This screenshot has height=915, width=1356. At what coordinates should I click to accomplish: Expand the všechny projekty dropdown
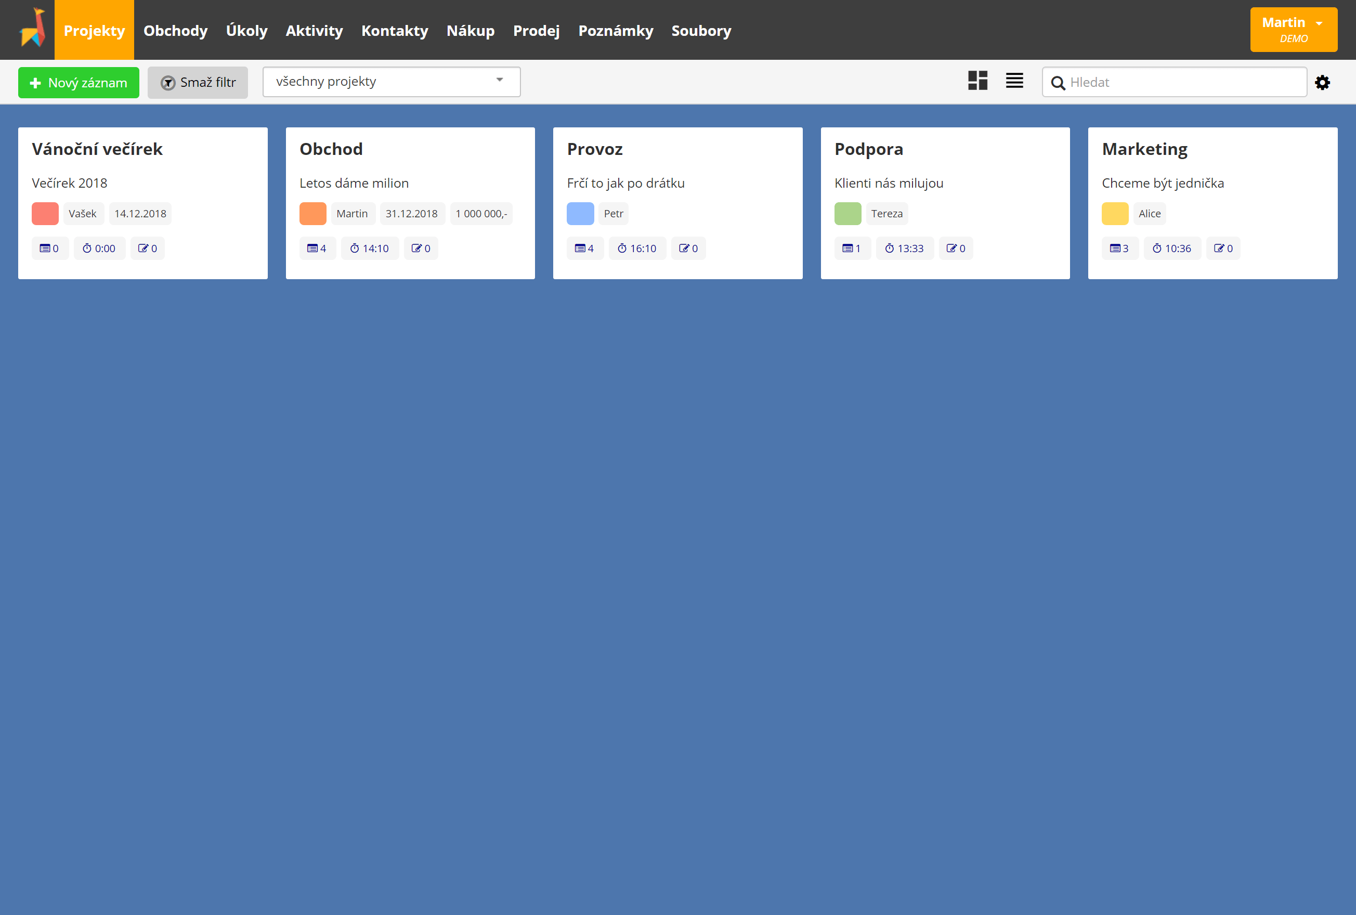click(x=498, y=82)
